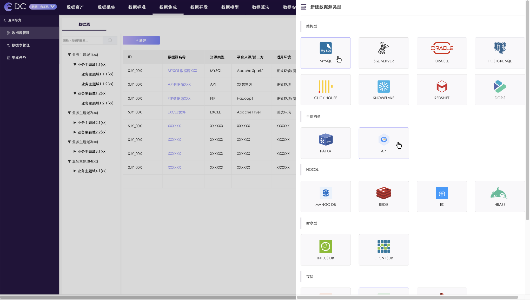Select the OPEN TSDB data source icon
This screenshot has width=530, height=300.
point(383,246)
